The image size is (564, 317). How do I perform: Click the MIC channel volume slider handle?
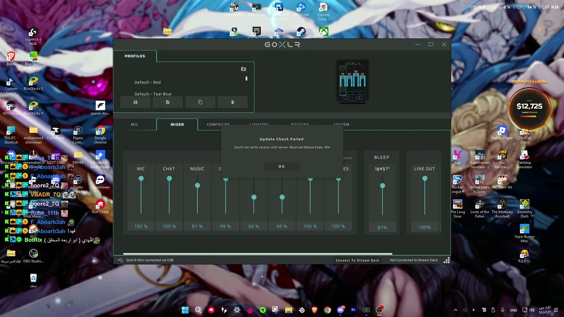[141, 178]
